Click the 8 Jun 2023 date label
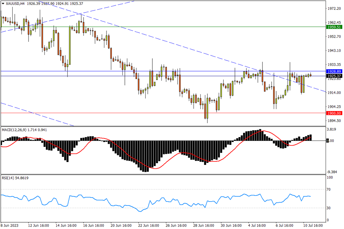Viewport: 344px width, 229px height. click(11, 225)
